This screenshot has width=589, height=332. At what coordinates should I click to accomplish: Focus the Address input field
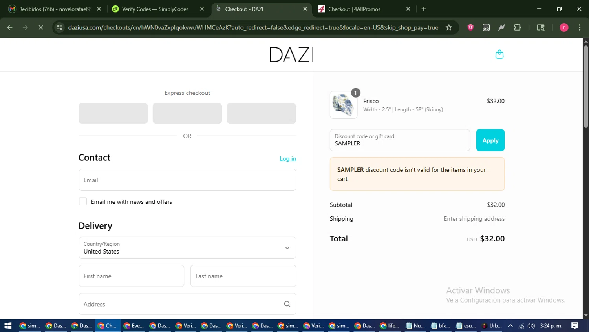[187, 304]
